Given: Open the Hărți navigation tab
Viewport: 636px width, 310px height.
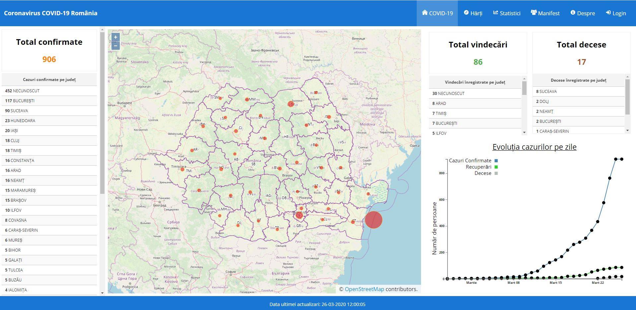Looking at the screenshot, I should (473, 13).
